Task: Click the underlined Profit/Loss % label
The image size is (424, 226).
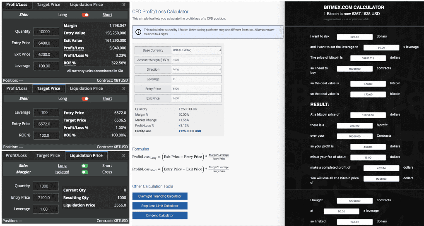Action: 76,55
